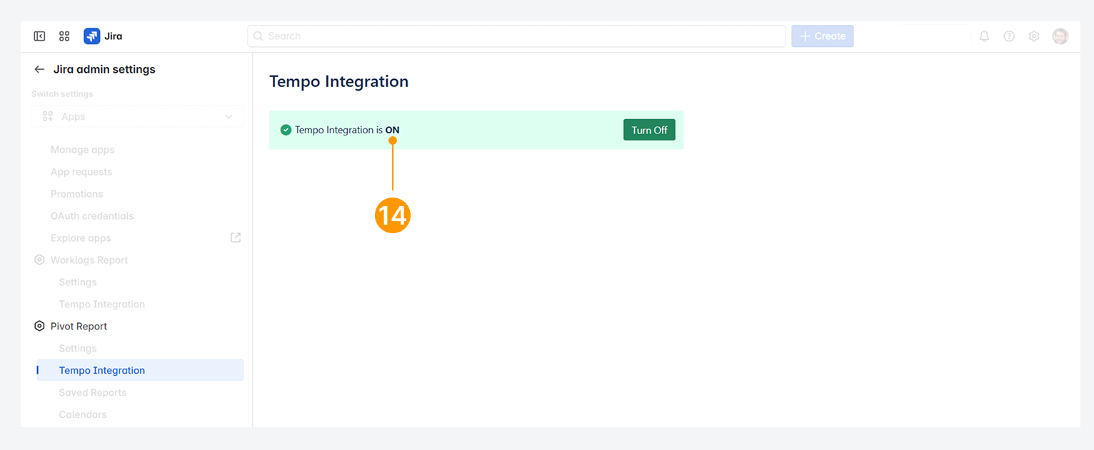
Task: Open the settings gear icon
Action: pos(1034,36)
